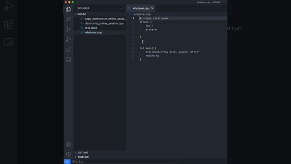Viewport: 291px width, 164px height.
Task: Click the std::cout code line
Action: (172, 52)
